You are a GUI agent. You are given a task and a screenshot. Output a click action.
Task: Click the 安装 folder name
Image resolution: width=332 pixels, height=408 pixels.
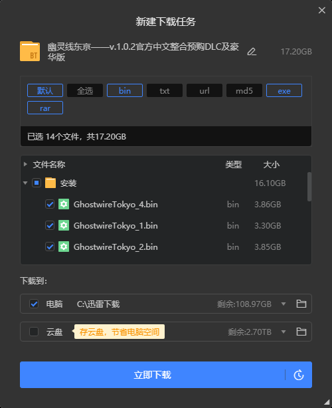click(68, 183)
